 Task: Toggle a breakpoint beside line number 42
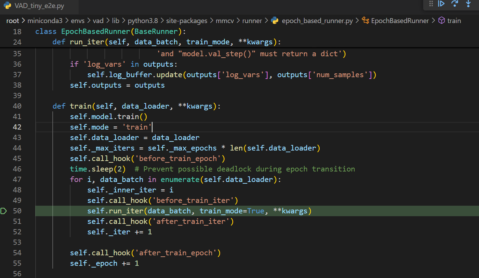(x=4, y=127)
